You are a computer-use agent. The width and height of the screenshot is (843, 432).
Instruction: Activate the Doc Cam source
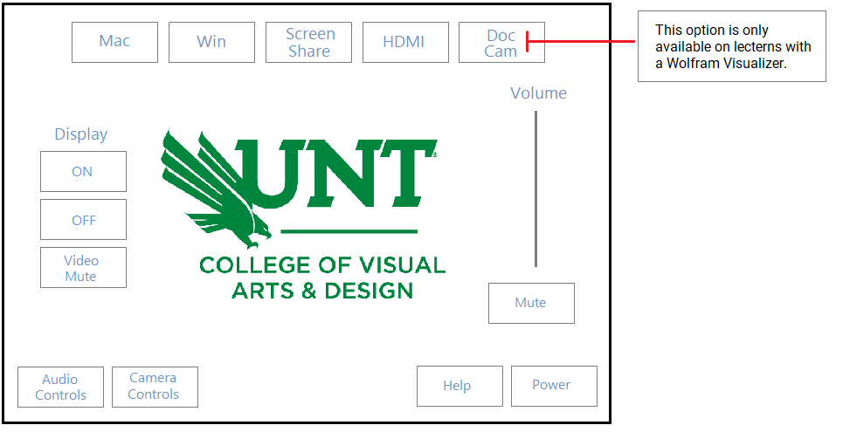pos(501,43)
